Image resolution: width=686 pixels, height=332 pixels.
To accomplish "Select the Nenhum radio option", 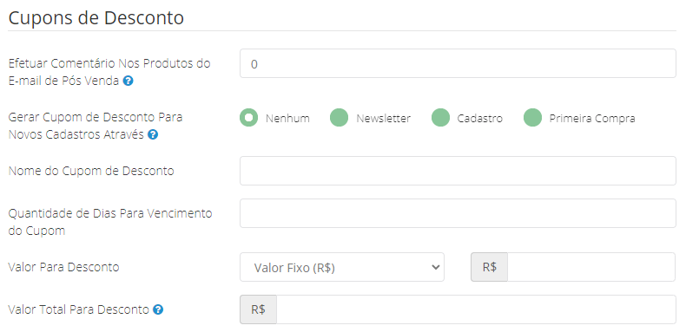I will (x=248, y=118).
